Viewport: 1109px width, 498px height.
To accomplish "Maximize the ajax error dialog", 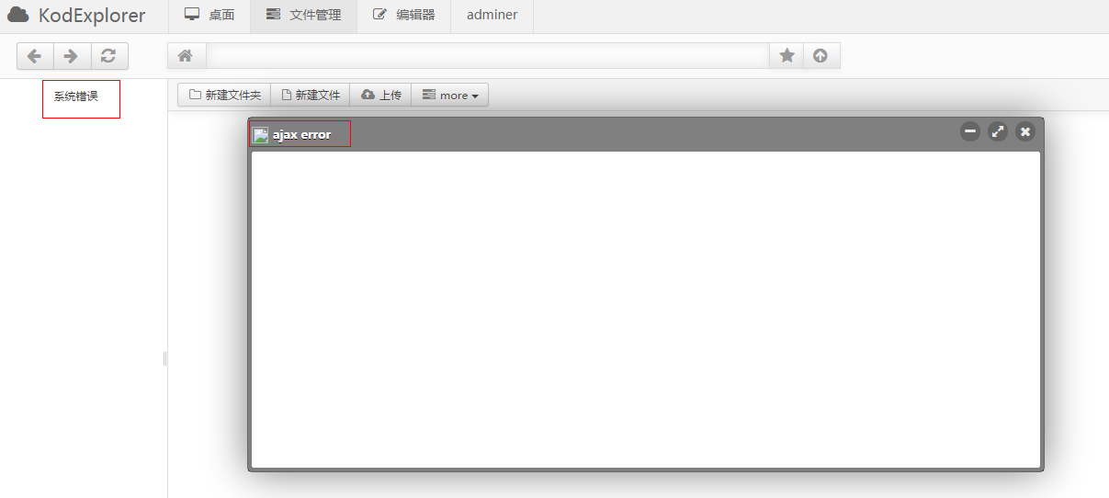I will (x=998, y=131).
